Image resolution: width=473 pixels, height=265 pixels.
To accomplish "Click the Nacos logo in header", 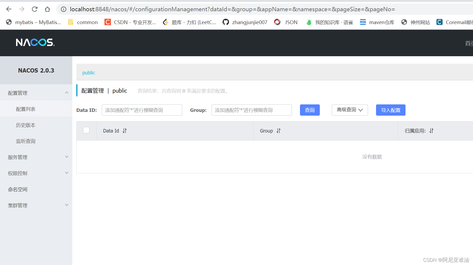I will pyautogui.click(x=35, y=42).
